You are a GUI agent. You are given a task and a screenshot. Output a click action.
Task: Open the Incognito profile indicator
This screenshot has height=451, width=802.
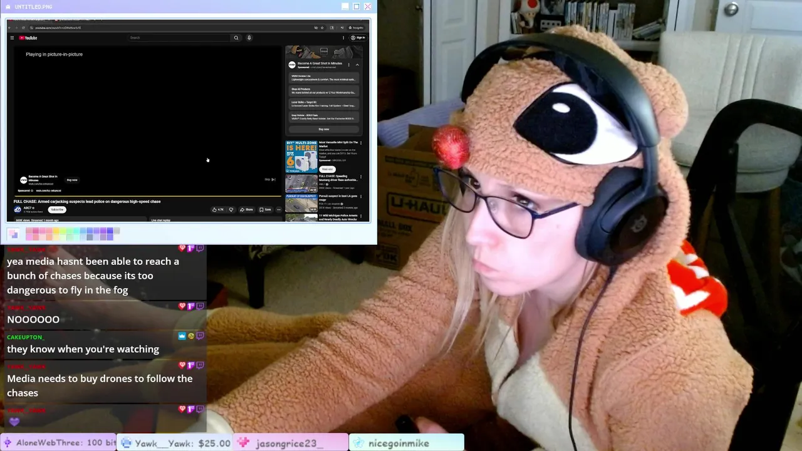coord(357,28)
